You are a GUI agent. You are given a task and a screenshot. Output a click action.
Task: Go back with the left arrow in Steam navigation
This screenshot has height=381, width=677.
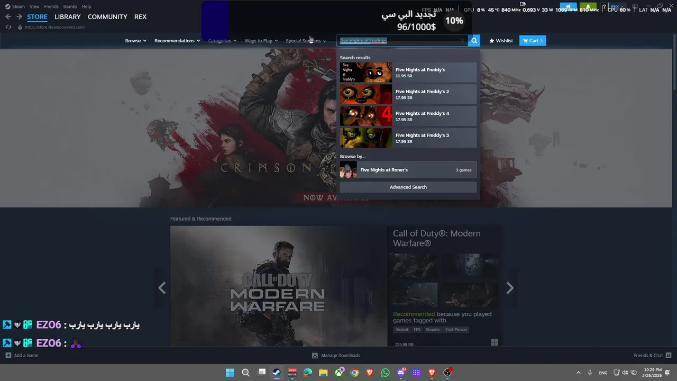click(x=8, y=17)
